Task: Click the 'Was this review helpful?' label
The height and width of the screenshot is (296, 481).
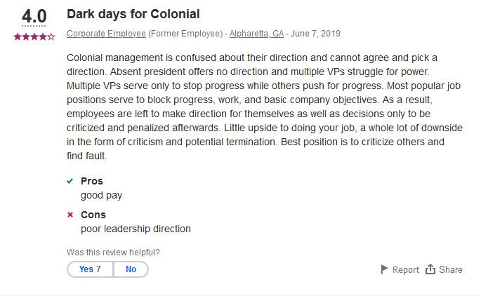Action: click(113, 253)
